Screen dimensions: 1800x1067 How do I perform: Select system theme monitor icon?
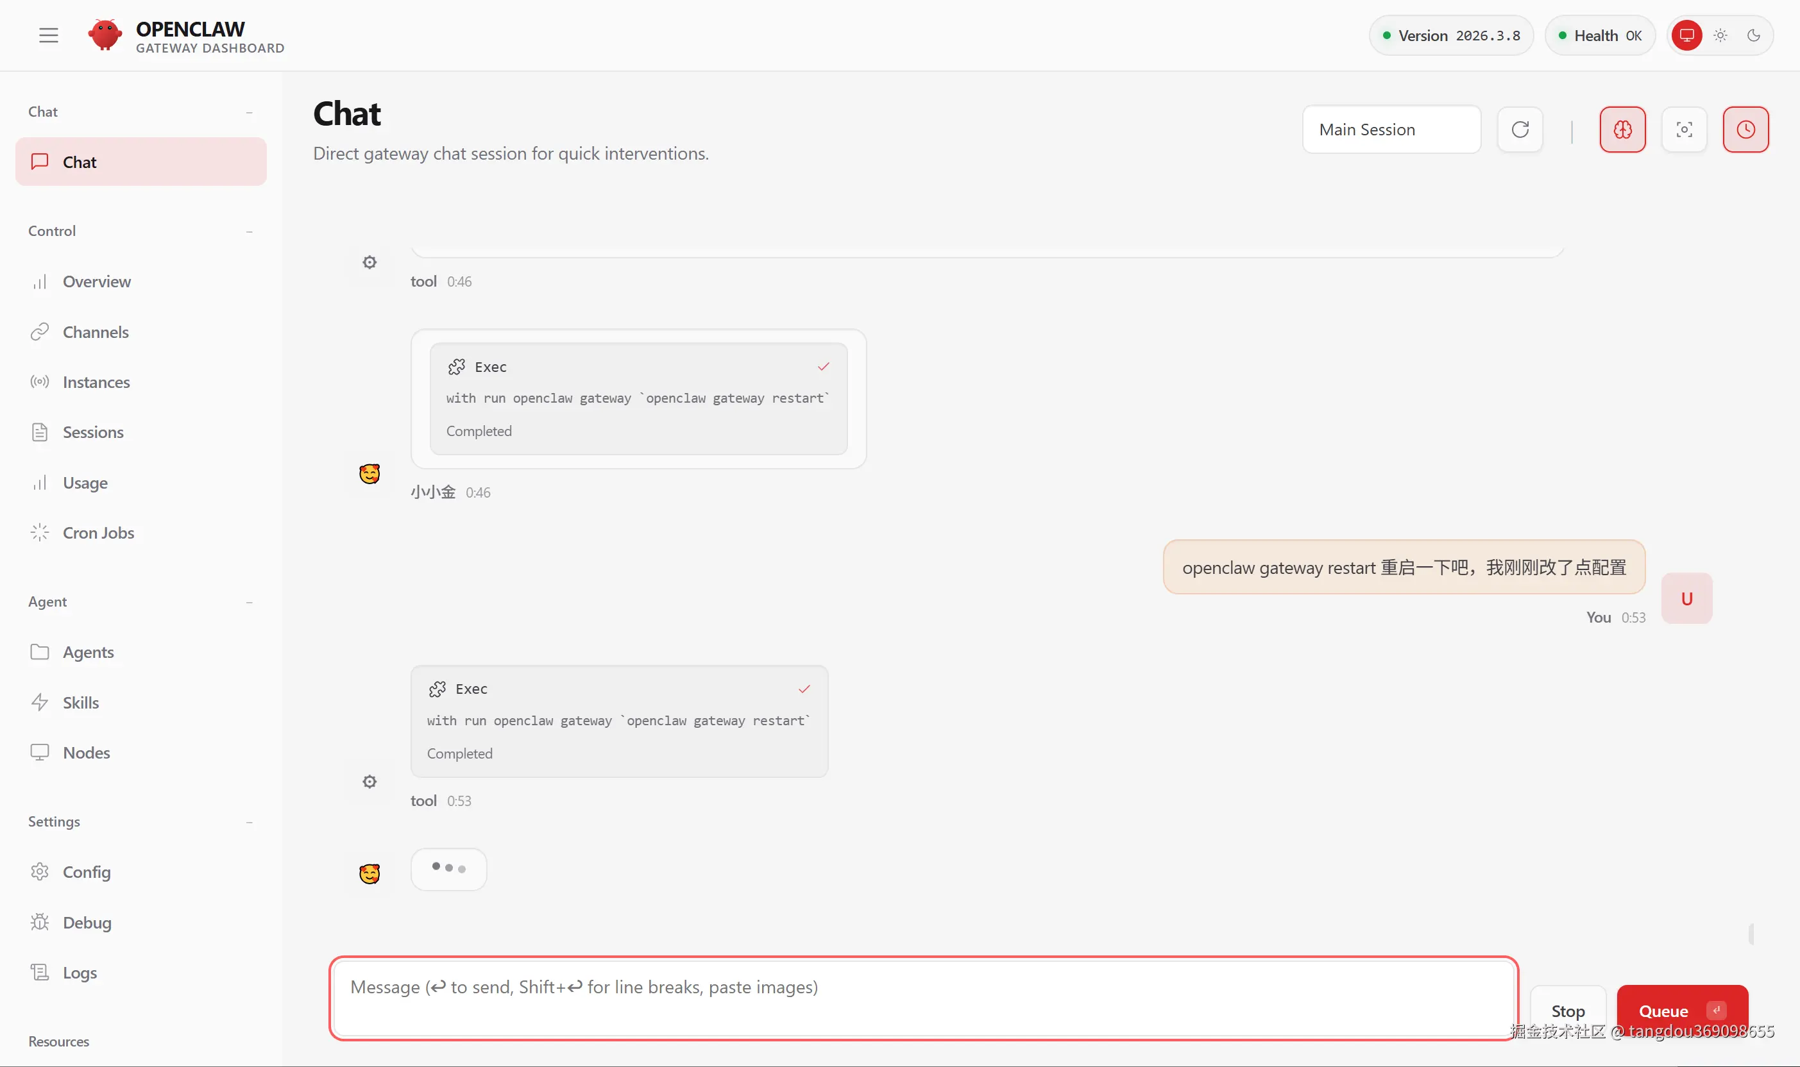point(1686,35)
